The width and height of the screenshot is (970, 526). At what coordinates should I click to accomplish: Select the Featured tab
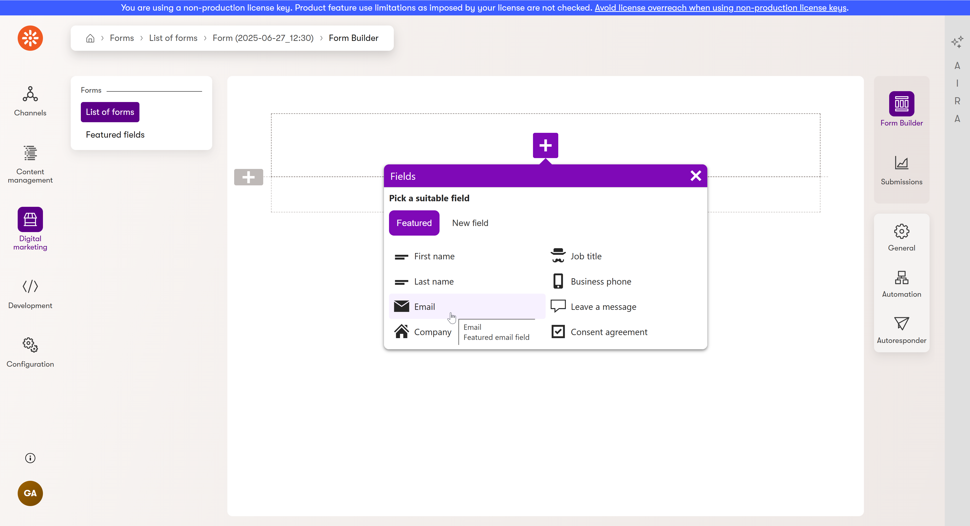414,223
